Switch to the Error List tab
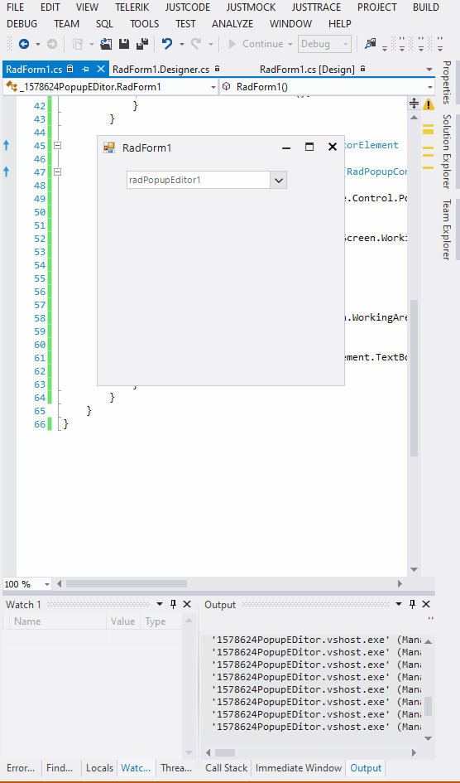The width and height of the screenshot is (460, 783). tap(21, 767)
